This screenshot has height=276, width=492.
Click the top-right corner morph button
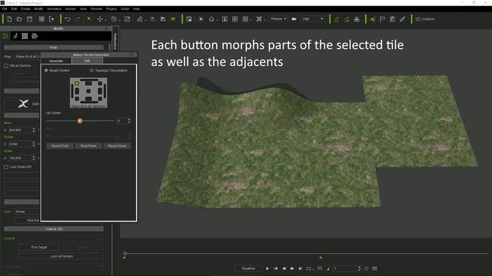[x=100, y=84]
